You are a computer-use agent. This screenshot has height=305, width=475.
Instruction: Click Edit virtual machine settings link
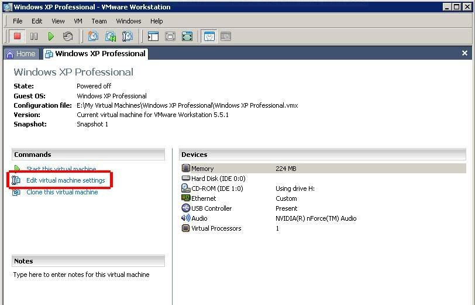click(x=66, y=180)
